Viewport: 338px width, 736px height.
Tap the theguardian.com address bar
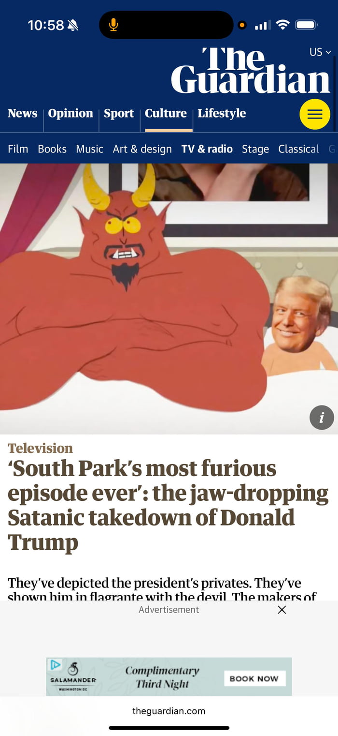[x=169, y=711]
